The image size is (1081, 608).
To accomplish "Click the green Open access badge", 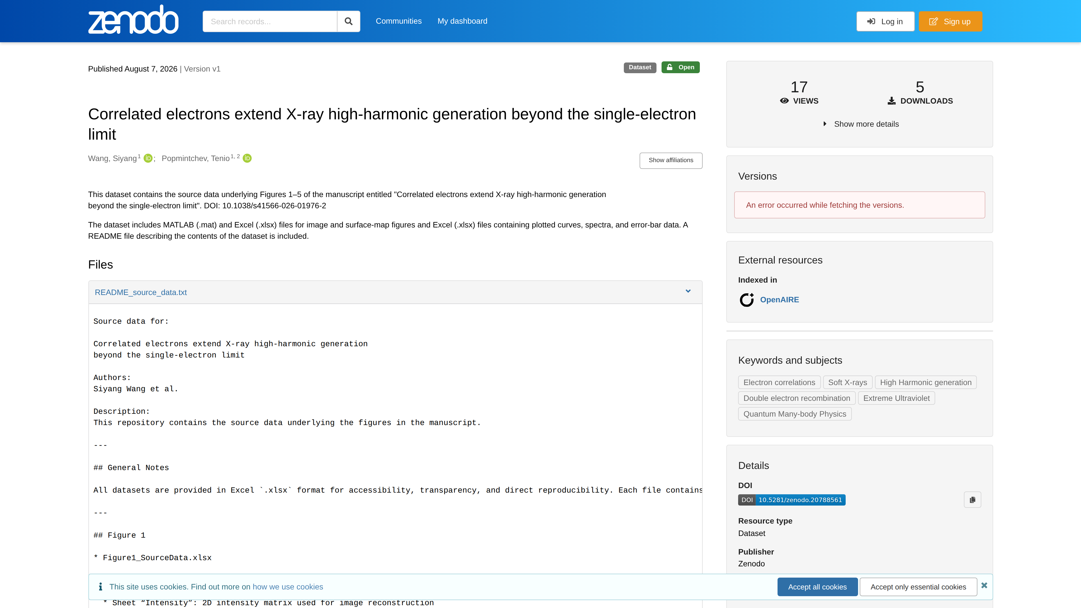I will pos(680,67).
